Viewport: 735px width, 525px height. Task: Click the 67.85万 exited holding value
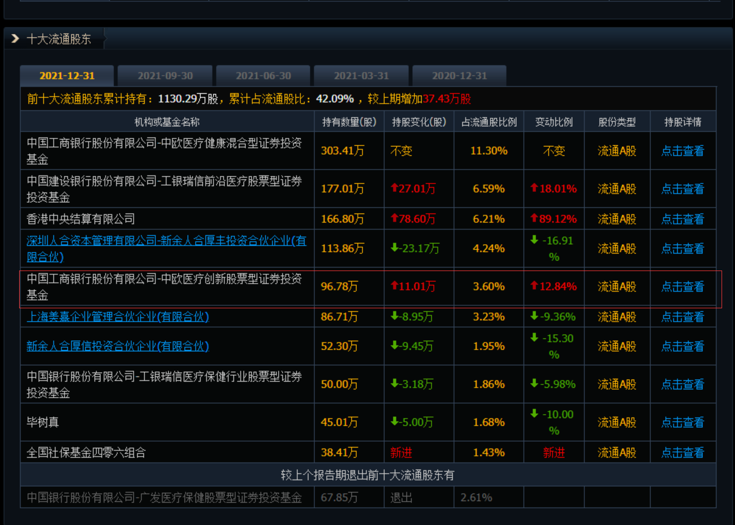339,498
